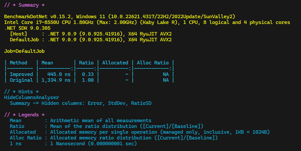The height and width of the screenshot is (151, 301).
Task: Click the Mean column header in table
Action: tap(47, 63)
